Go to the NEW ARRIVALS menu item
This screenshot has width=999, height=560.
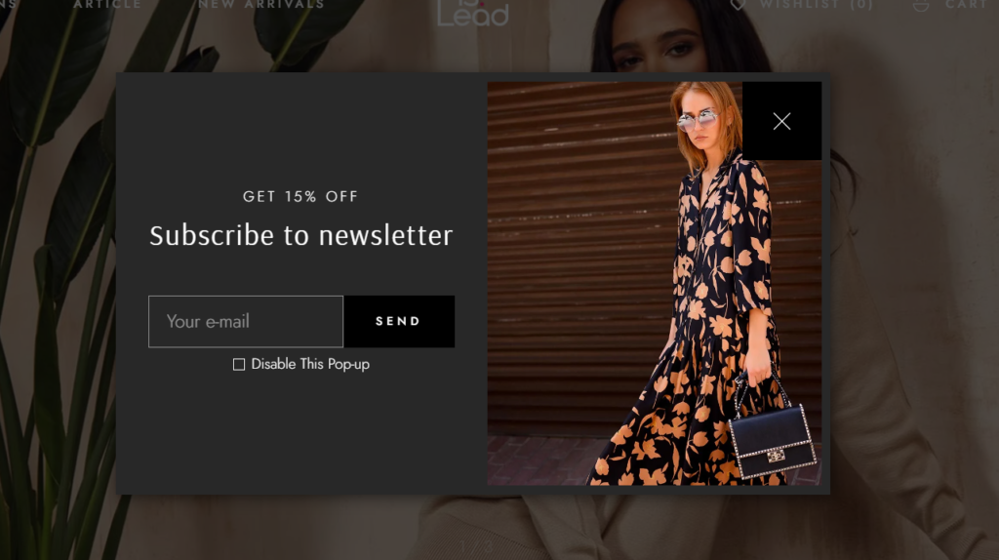coord(261,5)
